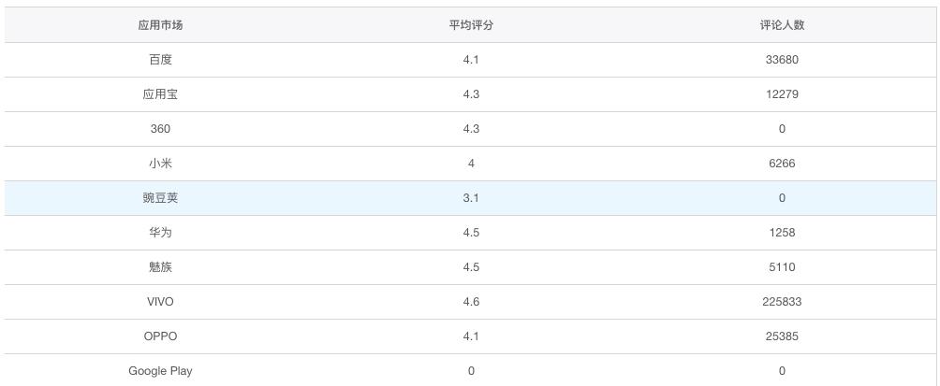Viewport: 940px width, 386px height.
Task: Select the Google Play row
Action: (160, 371)
